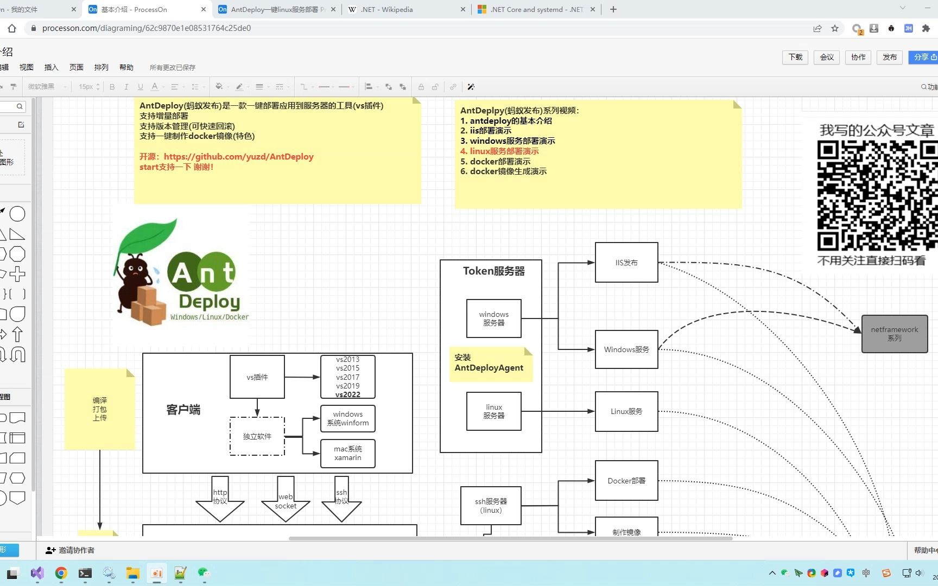Select the octagon shape
This screenshot has height=586, width=938.
(x=17, y=254)
